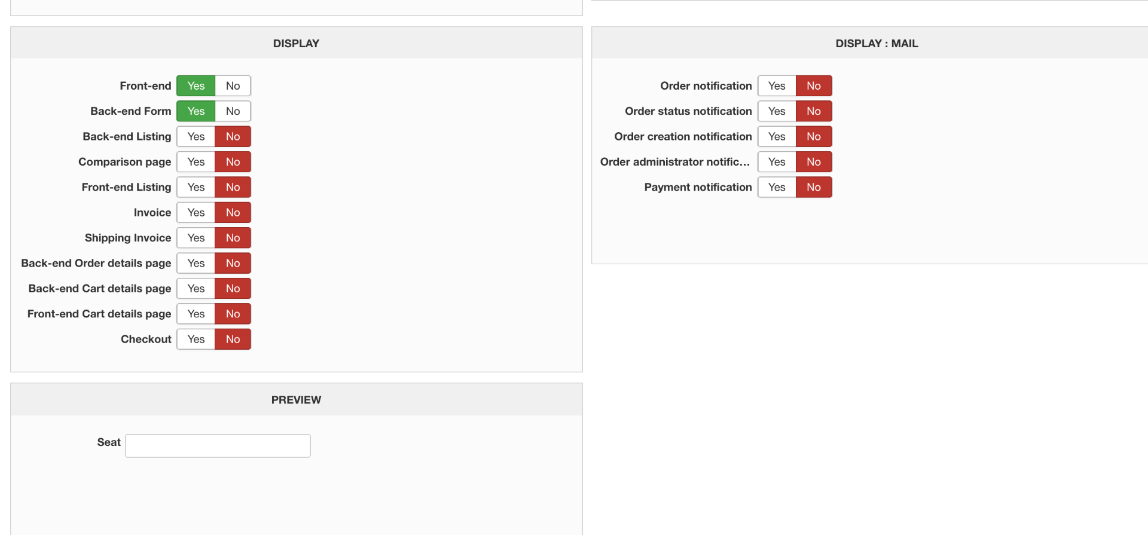Click the Shipping Invoice label

coord(128,238)
